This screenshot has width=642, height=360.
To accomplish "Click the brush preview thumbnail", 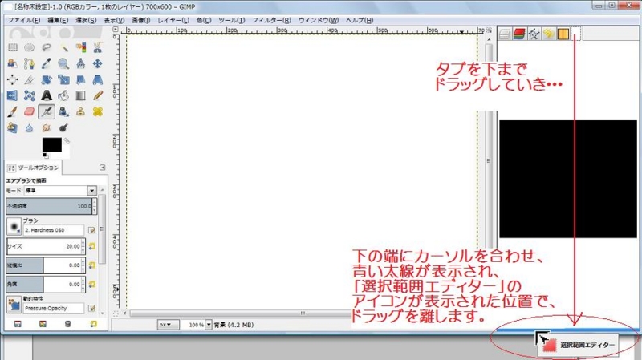I will (14, 227).
